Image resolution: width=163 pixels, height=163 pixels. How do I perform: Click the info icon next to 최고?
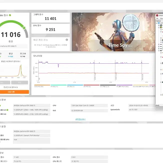25,54
